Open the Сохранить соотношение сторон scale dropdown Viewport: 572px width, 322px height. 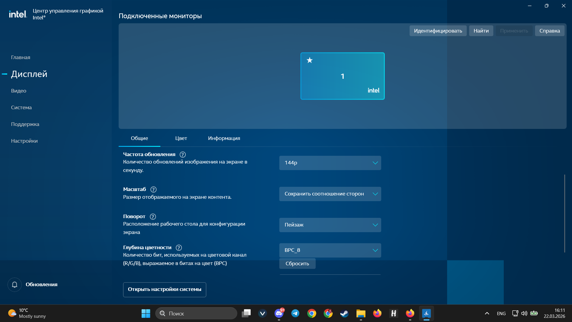click(330, 194)
